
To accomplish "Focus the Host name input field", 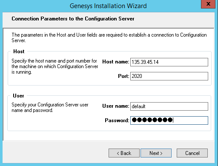I will [169, 62].
